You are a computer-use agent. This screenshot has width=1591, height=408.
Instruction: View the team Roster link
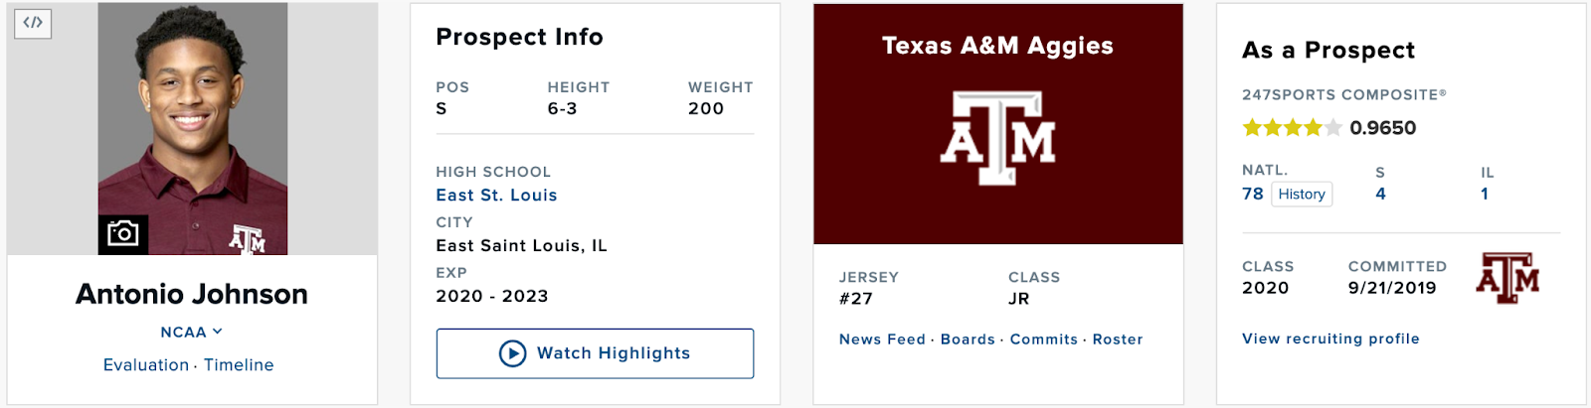click(1118, 340)
